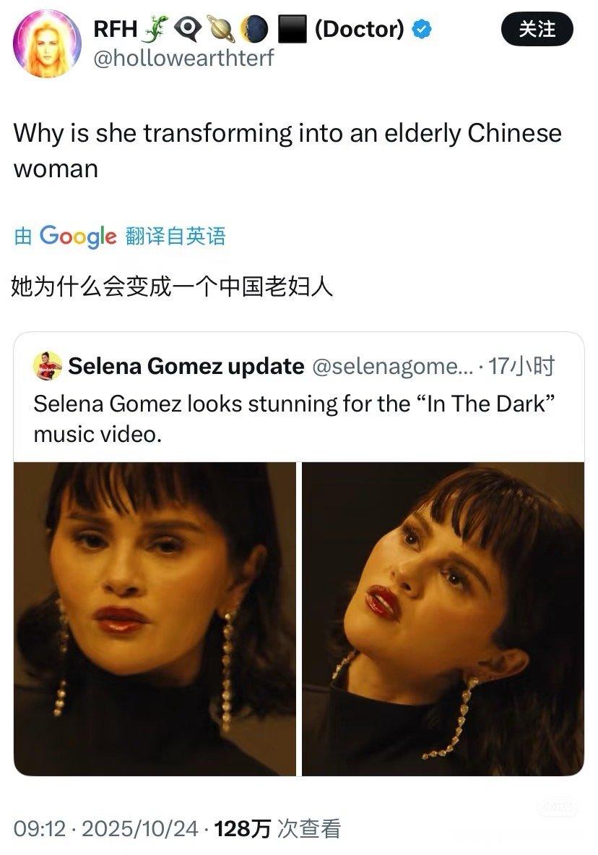
Task: Click the blue verified badge
Action: click(x=422, y=29)
